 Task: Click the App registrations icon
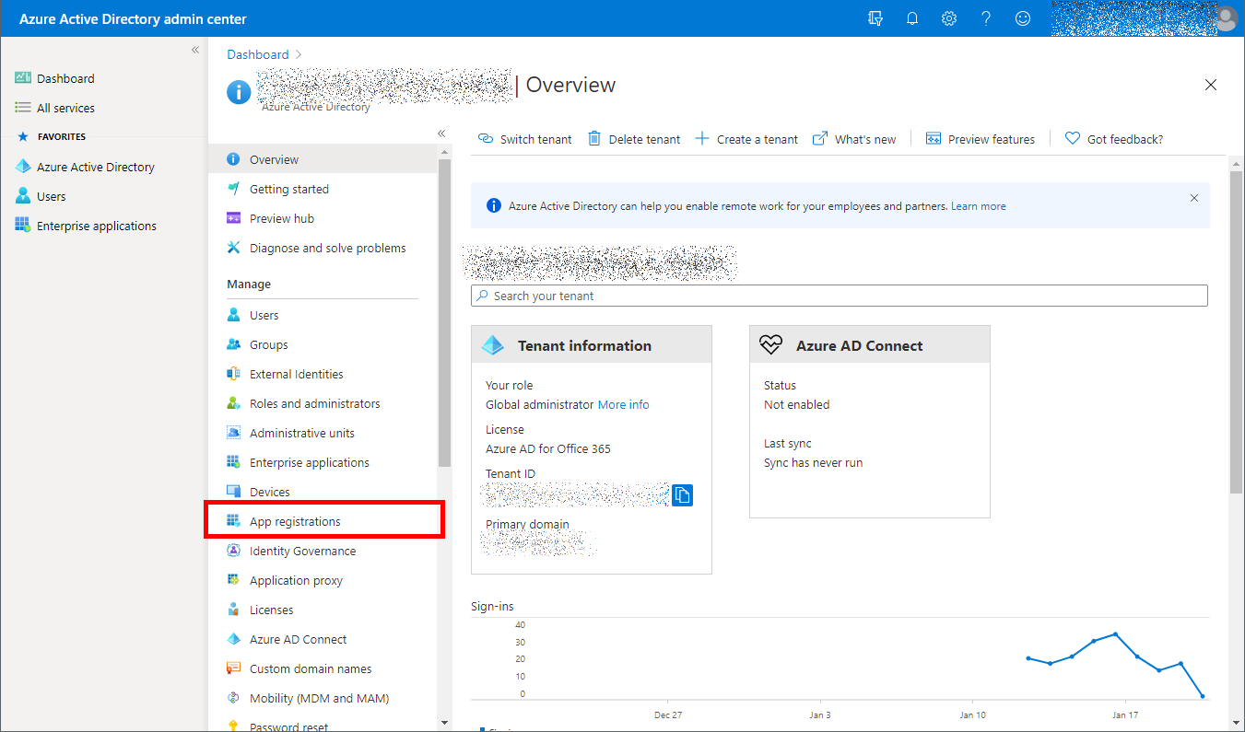233,521
